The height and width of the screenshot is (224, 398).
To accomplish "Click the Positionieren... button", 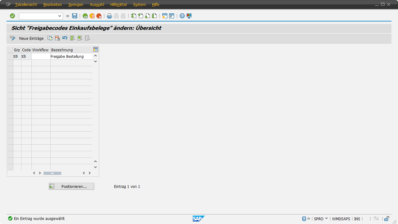I will click(72, 186).
